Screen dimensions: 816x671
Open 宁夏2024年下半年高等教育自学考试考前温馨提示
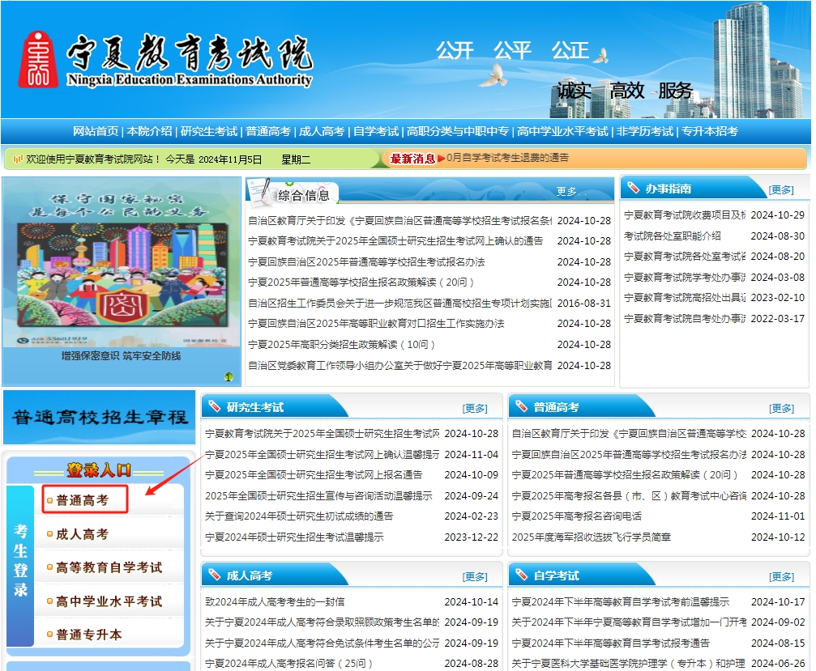(x=621, y=602)
